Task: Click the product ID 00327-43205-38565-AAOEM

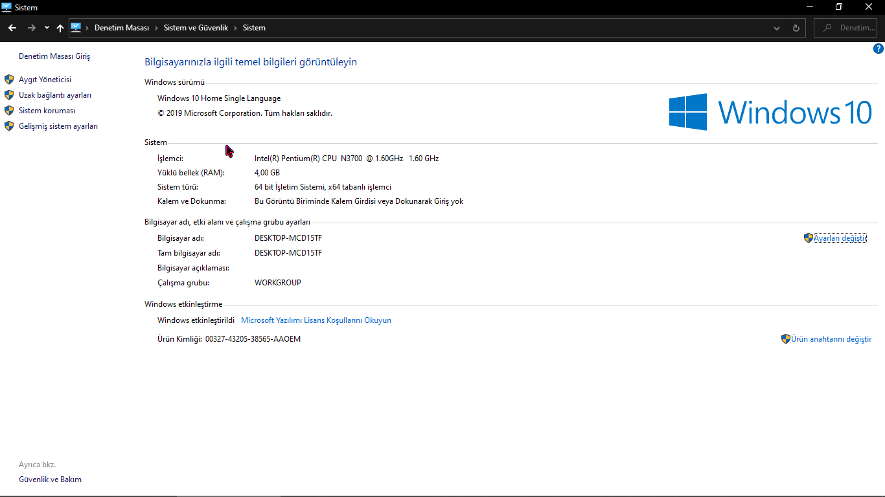Action: point(253,339)
